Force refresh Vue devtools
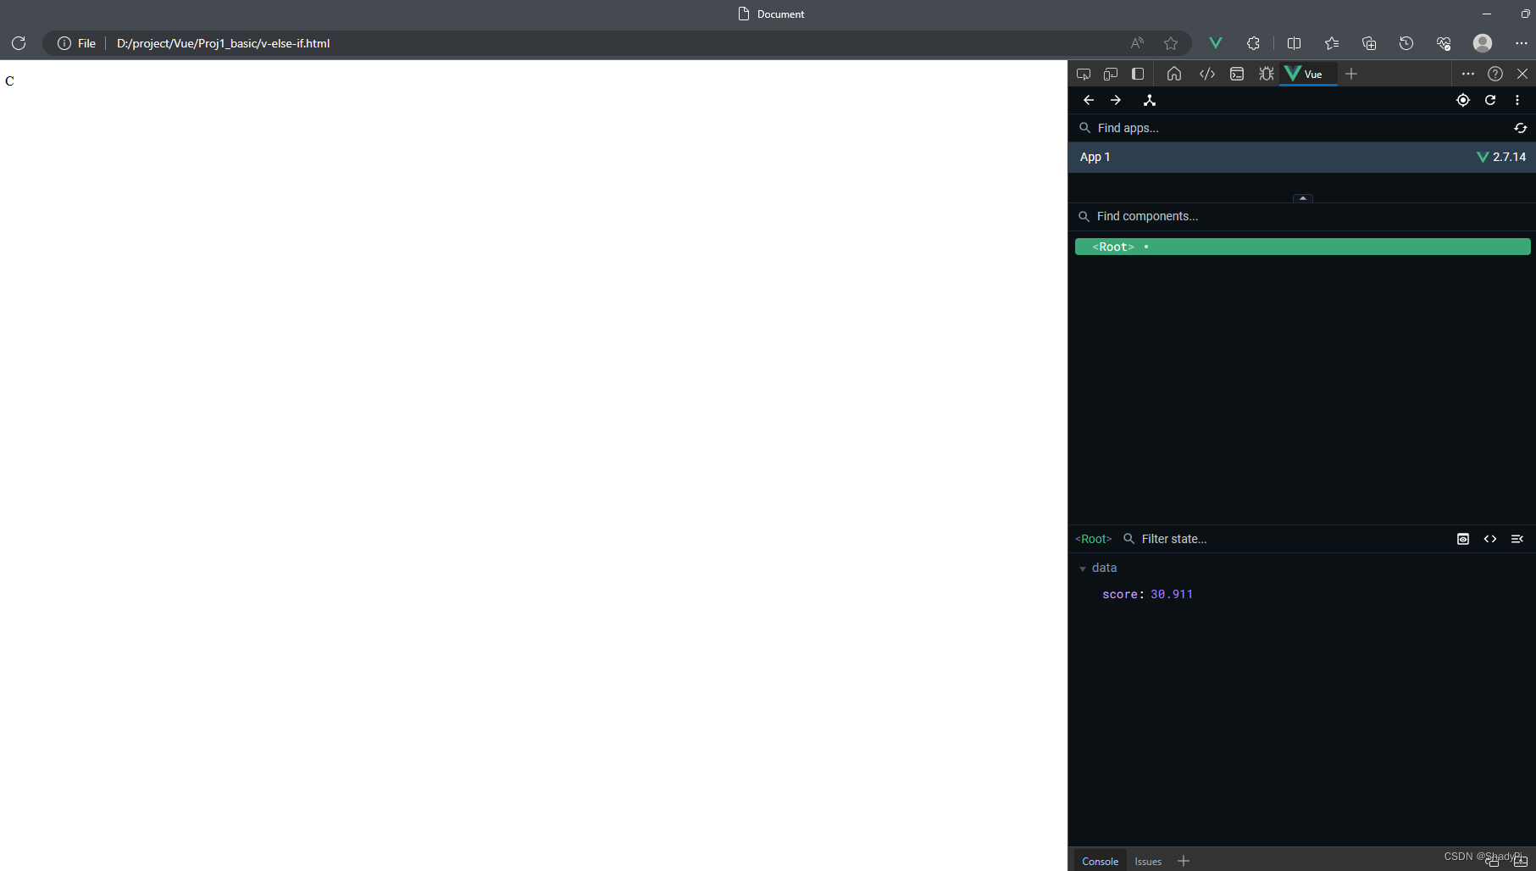This screenshot has width=1536, height=871. [1490, 100]
